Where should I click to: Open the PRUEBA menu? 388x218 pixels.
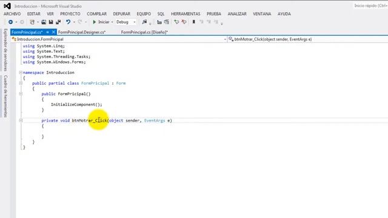point(214,14)
